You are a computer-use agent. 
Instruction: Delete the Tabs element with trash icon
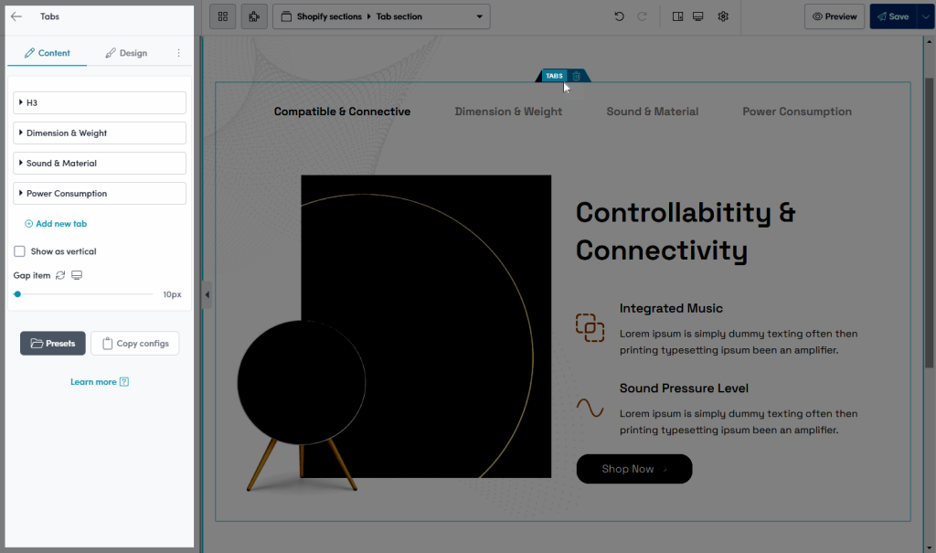click(x=576, y=76)
